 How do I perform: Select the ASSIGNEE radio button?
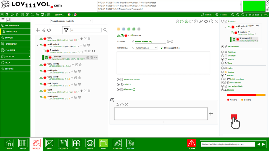pos(133,42)
